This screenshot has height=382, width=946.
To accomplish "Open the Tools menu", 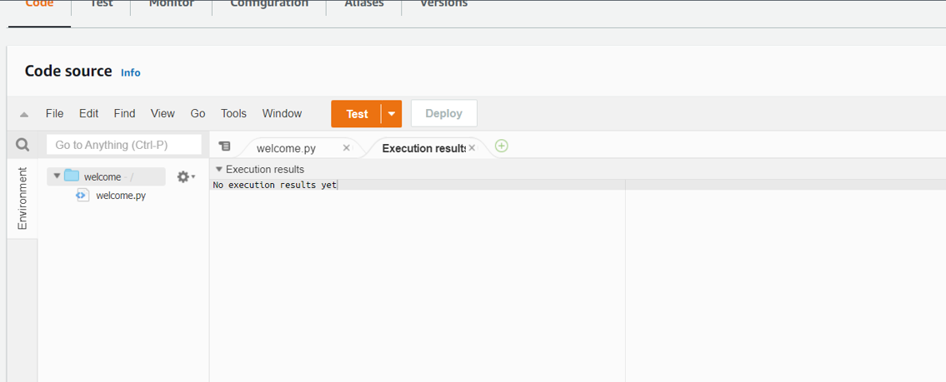I will [x=233, y=113].
